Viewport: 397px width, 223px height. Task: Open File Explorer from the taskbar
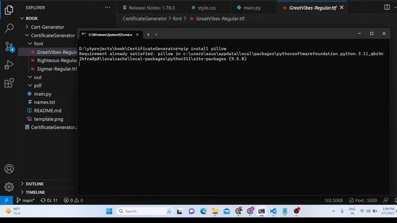[215, 211]
